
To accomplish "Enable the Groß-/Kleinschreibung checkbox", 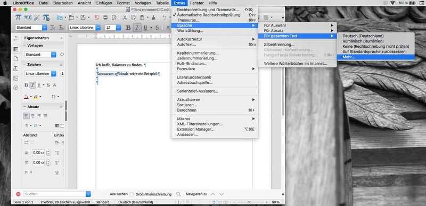I will [x=132, y=194].
